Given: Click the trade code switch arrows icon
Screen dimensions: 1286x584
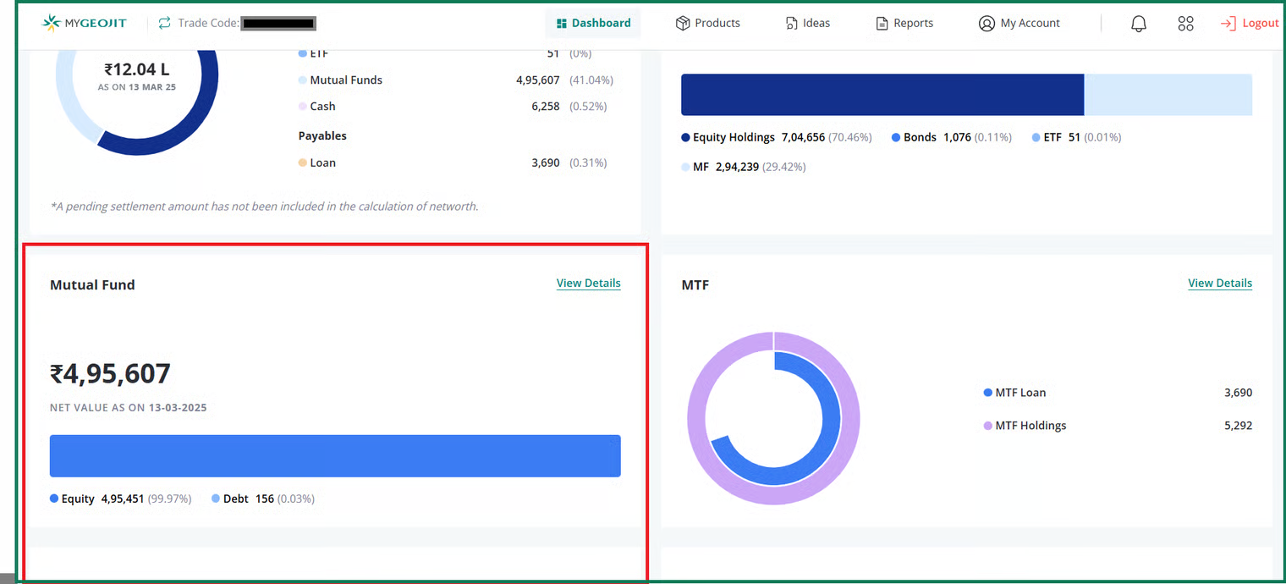Looking at the screenshot, I should [x=164, y=23].
